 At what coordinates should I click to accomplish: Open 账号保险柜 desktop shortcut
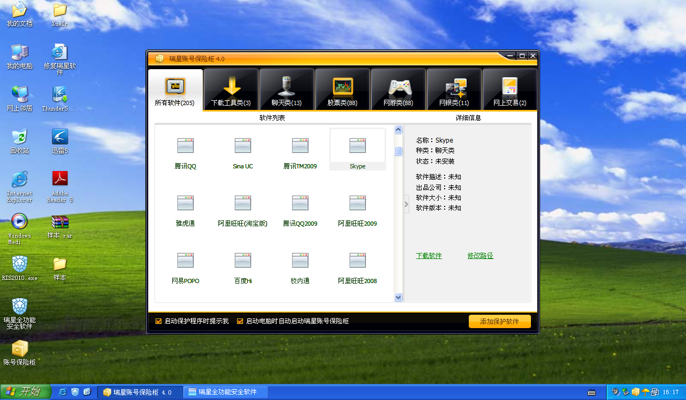point(19,352)
